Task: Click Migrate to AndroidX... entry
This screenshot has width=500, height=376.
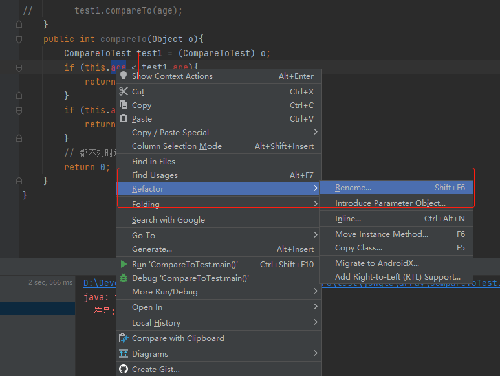Action: tap(377, 263)
